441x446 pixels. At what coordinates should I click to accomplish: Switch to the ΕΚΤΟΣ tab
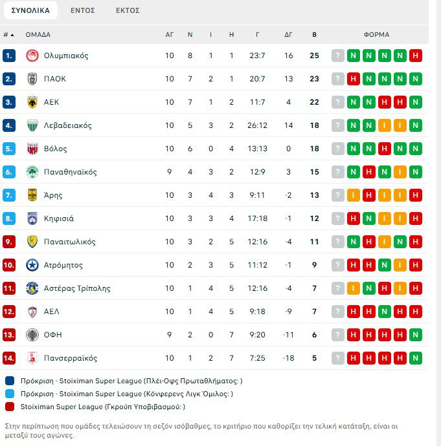tap(128, 10)
